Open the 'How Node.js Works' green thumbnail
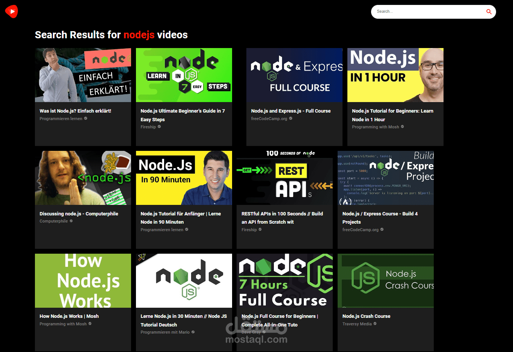The width and height of the screenshot is (513, 352). click(83, 281)
